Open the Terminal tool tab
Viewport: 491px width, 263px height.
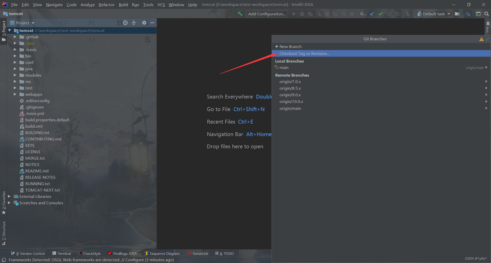click(x=62, y=253)
